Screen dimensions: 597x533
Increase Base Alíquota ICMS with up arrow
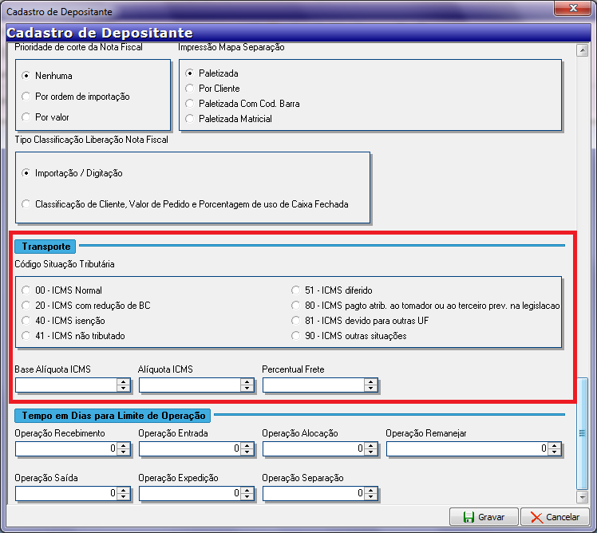point(124,382)
